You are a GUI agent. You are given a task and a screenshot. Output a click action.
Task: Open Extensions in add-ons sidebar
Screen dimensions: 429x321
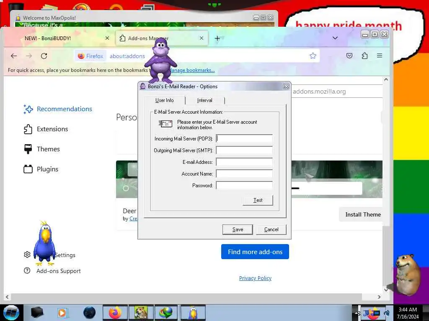coord(46,129)
